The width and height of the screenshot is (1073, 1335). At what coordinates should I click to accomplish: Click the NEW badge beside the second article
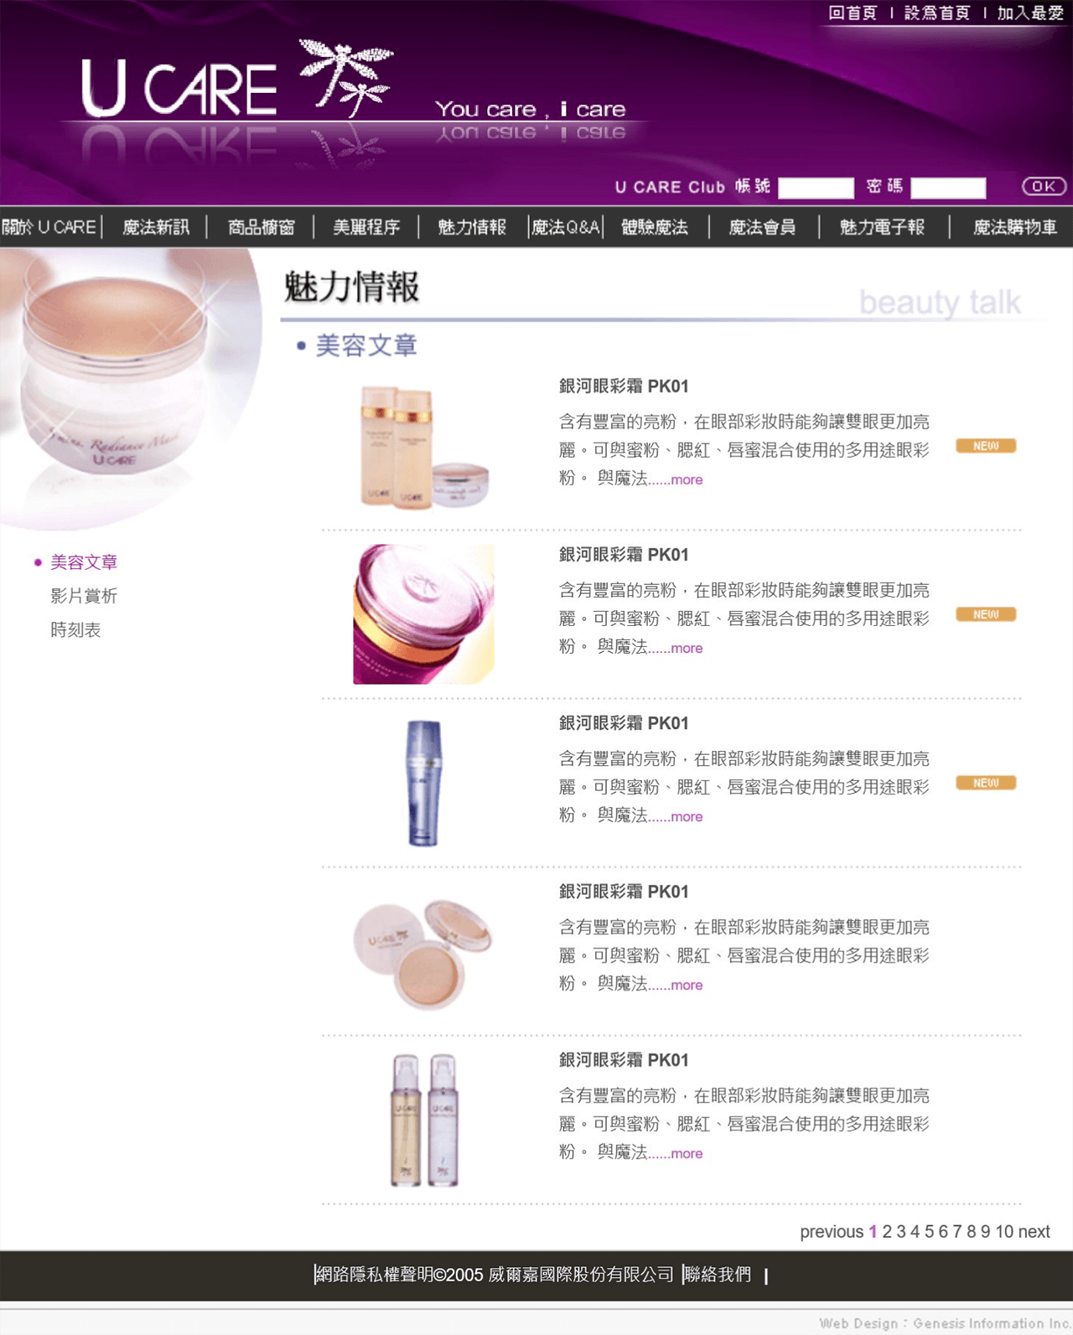pyautogui.click(x=986, y=614)
